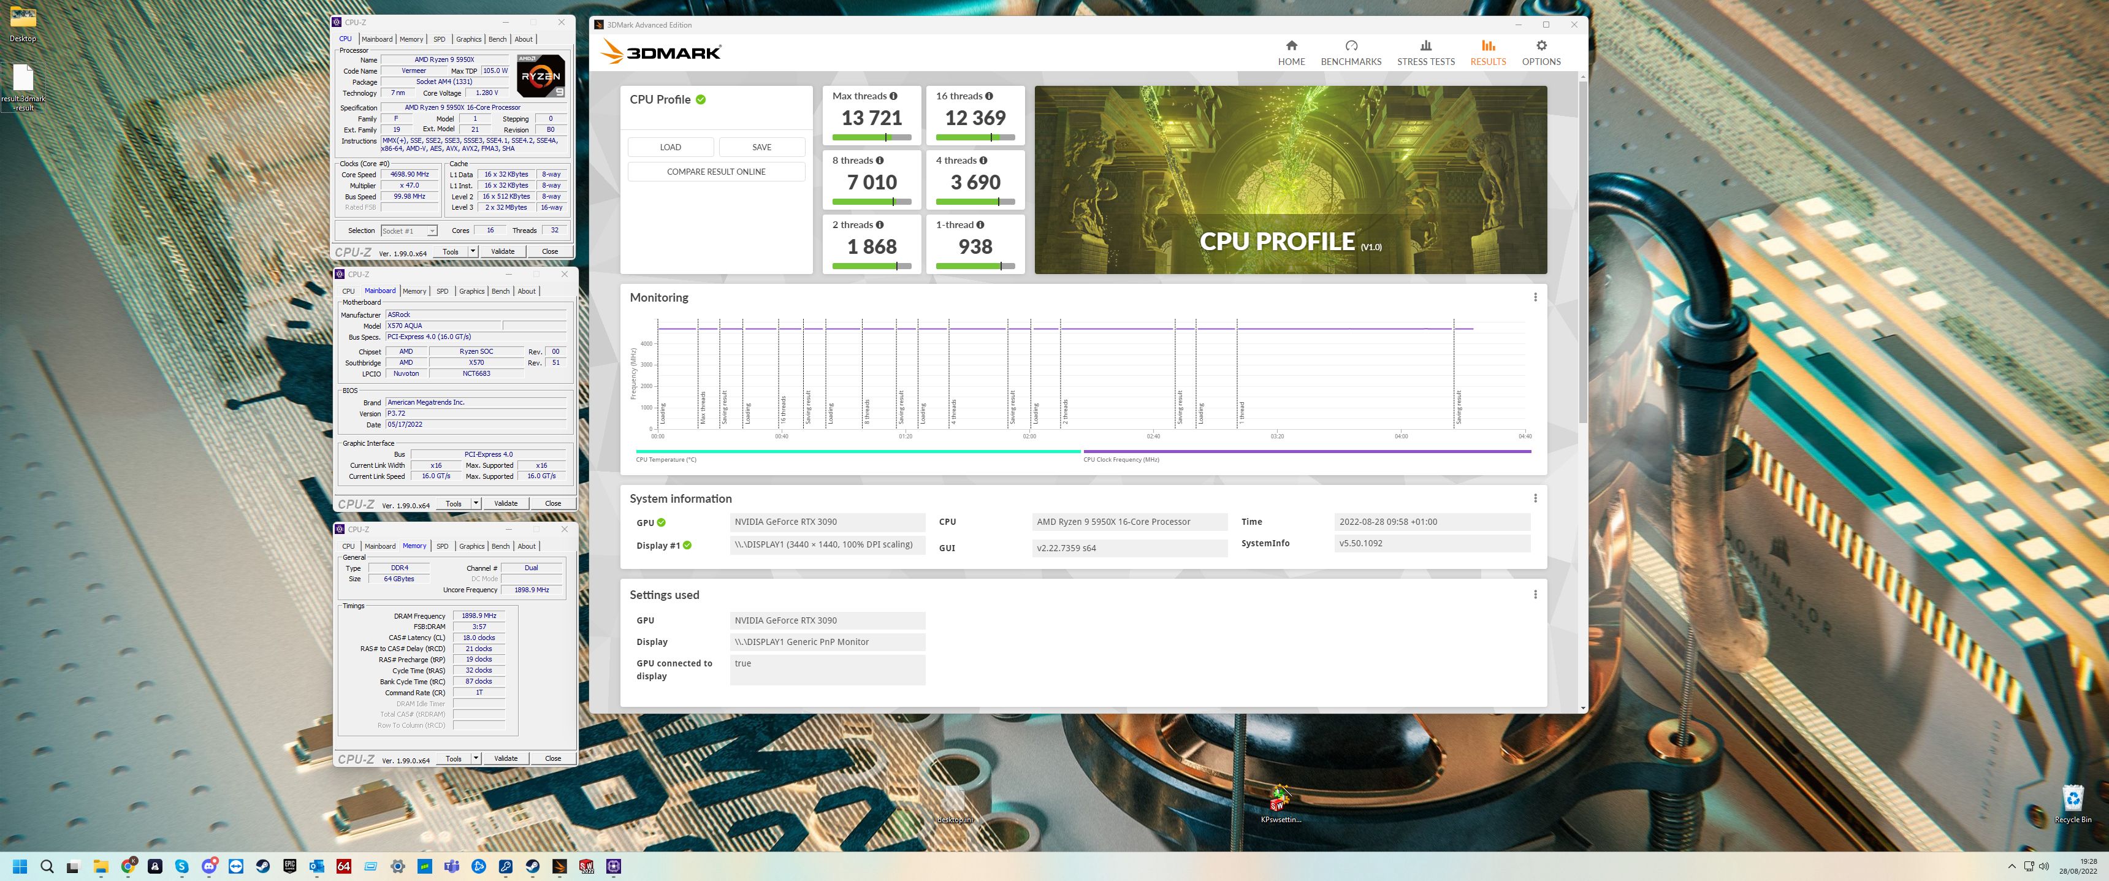The image size is (2109, 881).
Task: Toggle CPU Temperature line in Monitoring legend
Action: click(858, 454)
